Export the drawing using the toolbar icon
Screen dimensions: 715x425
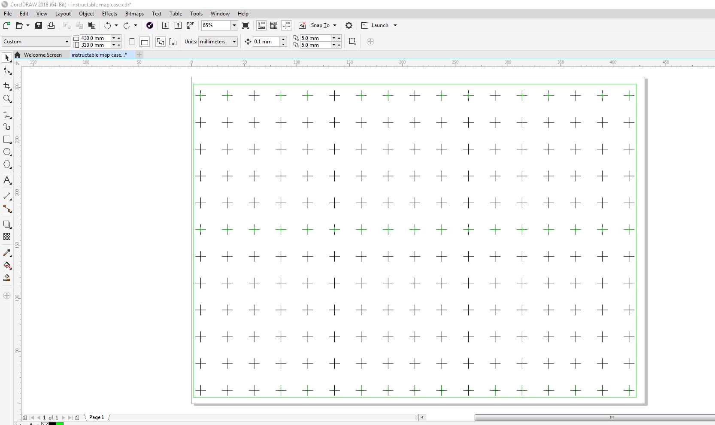pos(178,25)
